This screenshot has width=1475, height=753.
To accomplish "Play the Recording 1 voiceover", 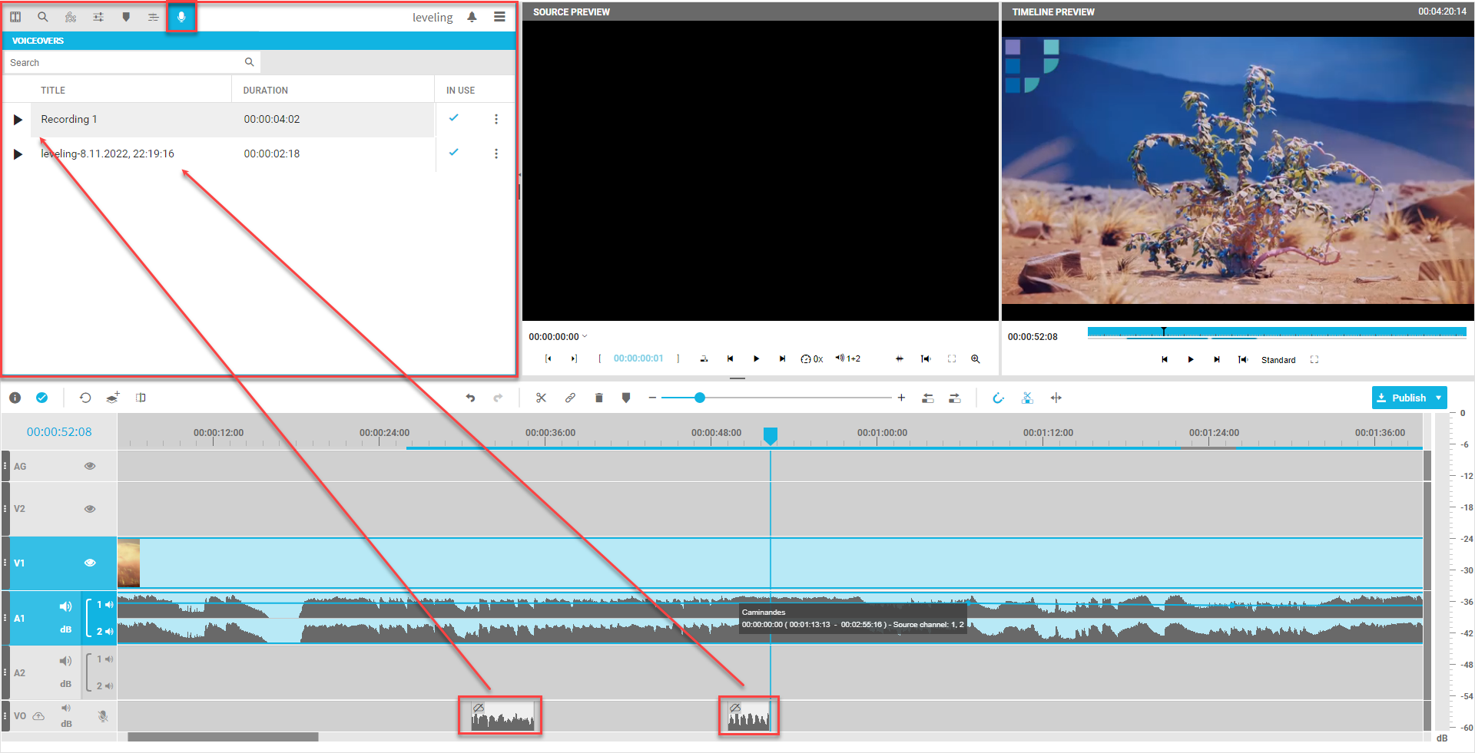I will 18,120.
